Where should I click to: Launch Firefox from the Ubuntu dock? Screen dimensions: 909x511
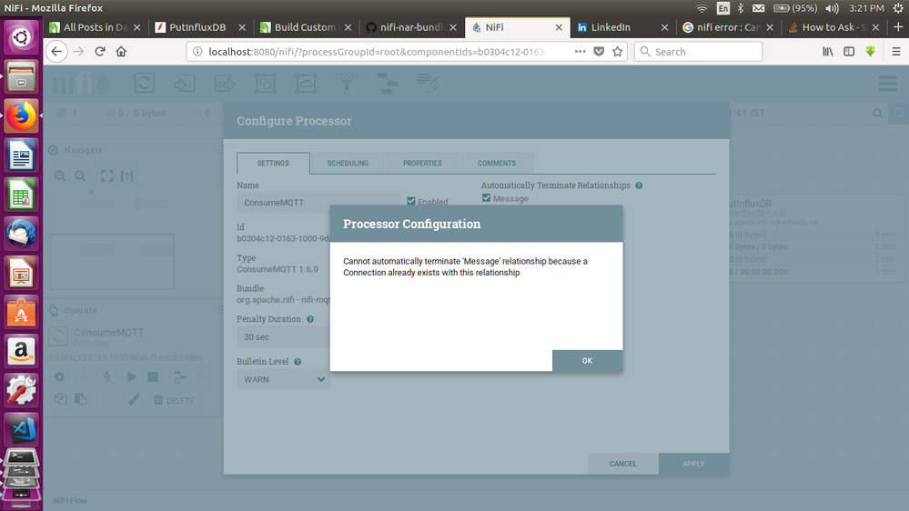point(22,115)
